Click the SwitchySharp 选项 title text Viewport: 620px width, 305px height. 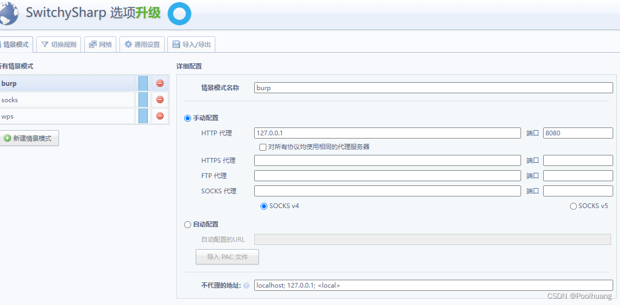coord(81,13)
